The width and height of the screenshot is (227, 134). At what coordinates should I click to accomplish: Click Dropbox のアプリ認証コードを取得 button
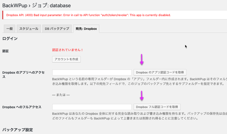tap(160, 73)
